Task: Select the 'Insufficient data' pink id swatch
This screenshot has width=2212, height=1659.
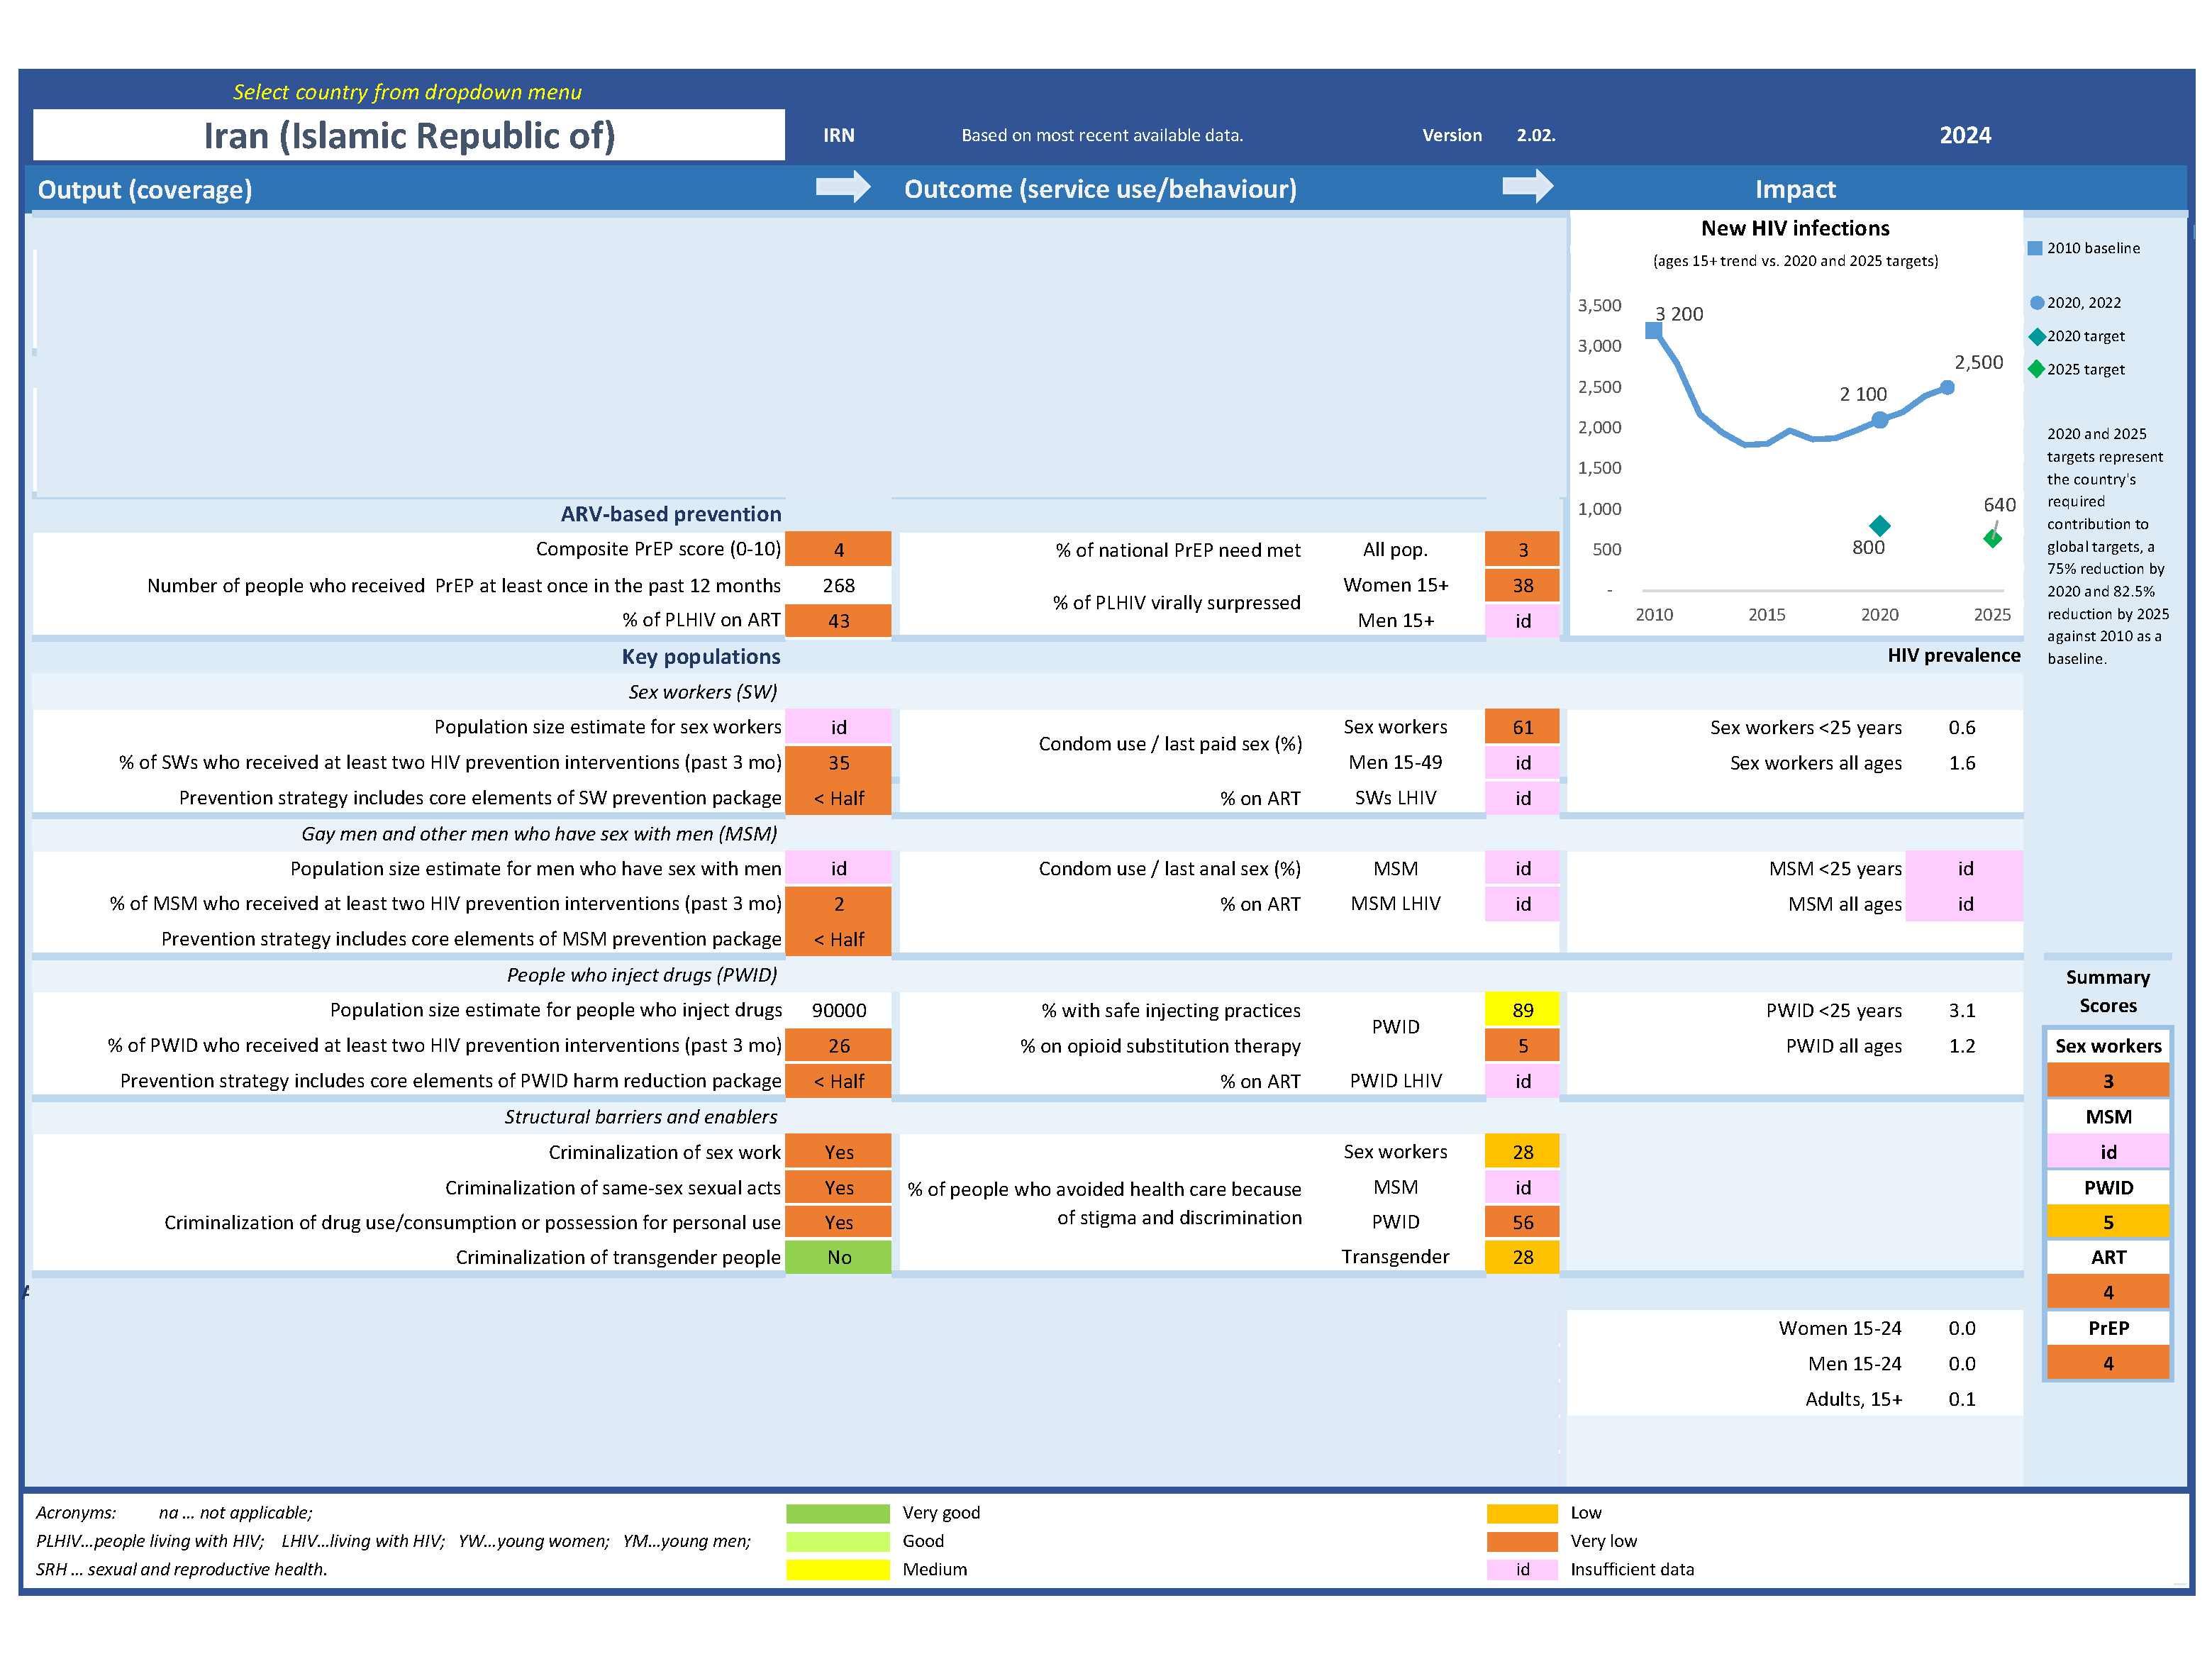Action: (1522, 1569)
